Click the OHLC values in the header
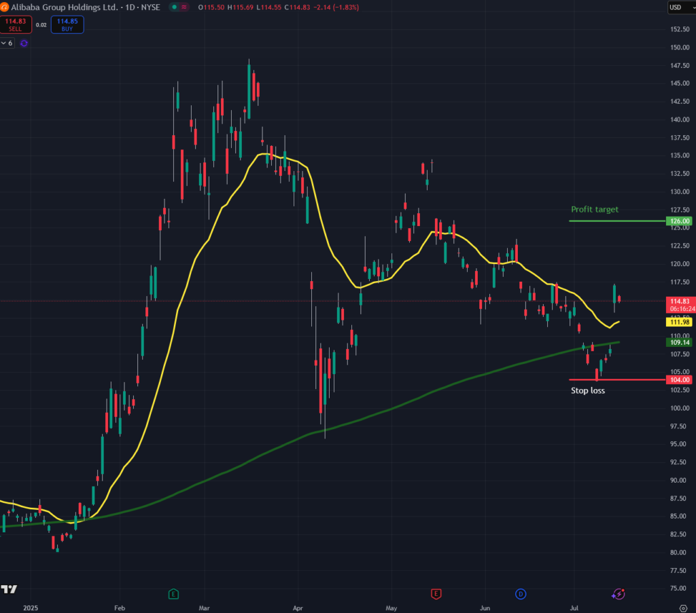The image size is (696, 613). pos(278,7)
